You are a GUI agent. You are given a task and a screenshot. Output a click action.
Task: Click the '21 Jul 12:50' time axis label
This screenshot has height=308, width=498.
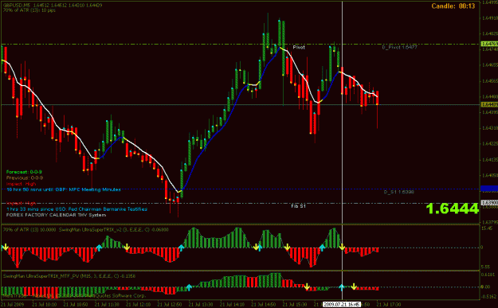click(170, 305)
